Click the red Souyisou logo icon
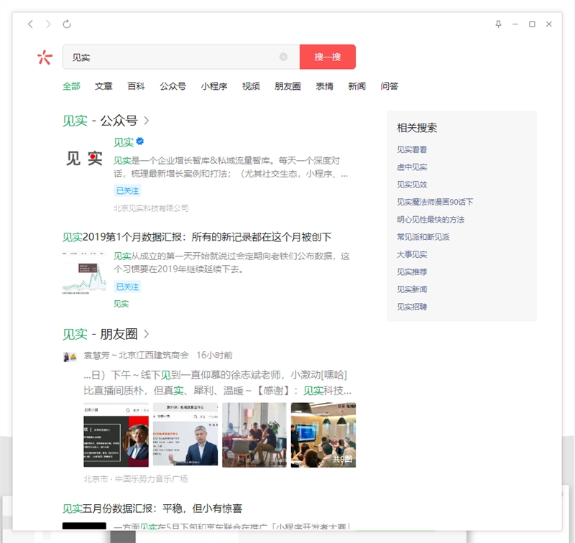Image resolution: width=575 pixels, height=543 pixels. (45, 57)
